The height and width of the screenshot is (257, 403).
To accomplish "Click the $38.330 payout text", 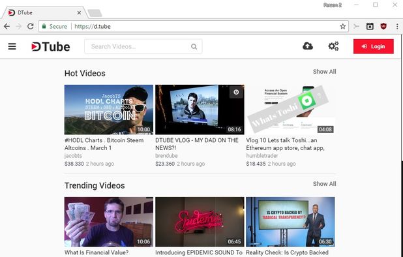I will coord(74,164).
